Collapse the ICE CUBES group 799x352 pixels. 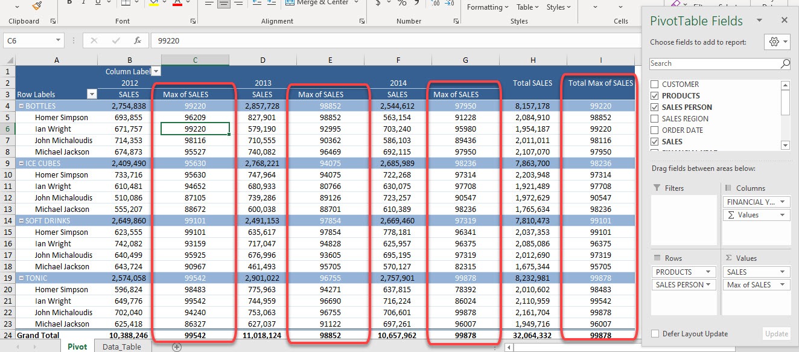(x=21, y=163)
